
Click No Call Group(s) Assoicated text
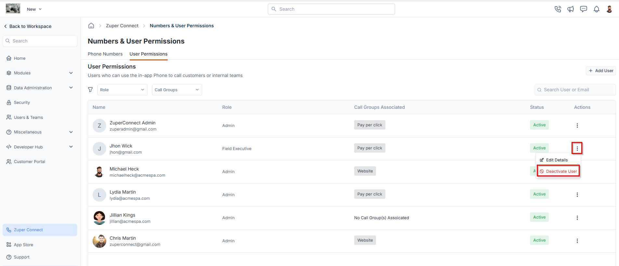381,218
